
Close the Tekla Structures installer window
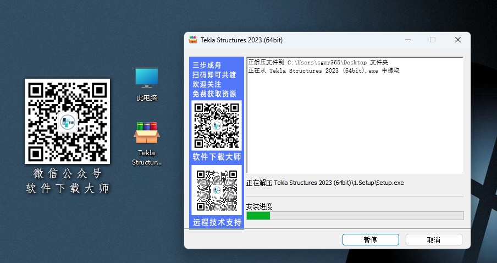[458, 40]
